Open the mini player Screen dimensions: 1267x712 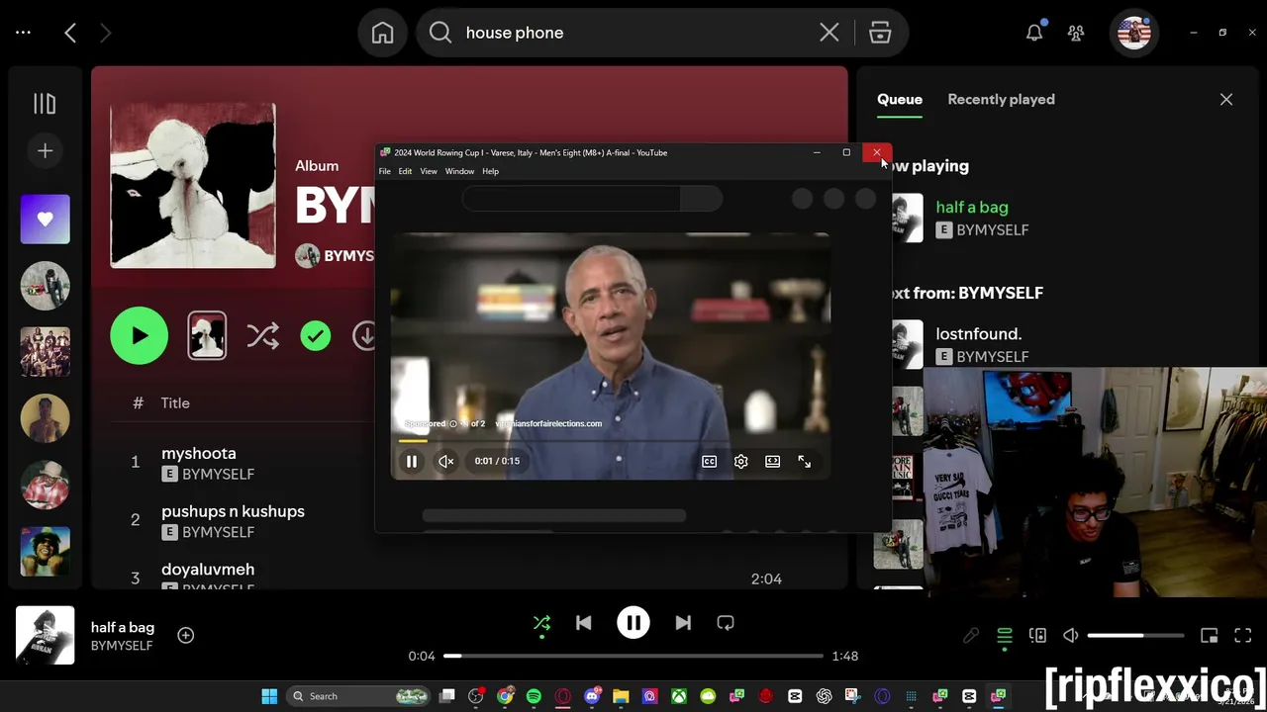1209,636
